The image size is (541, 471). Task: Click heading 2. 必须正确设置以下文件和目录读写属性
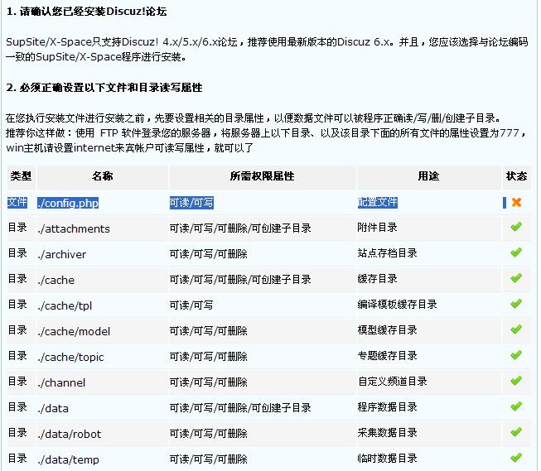(x=104, y=88)
